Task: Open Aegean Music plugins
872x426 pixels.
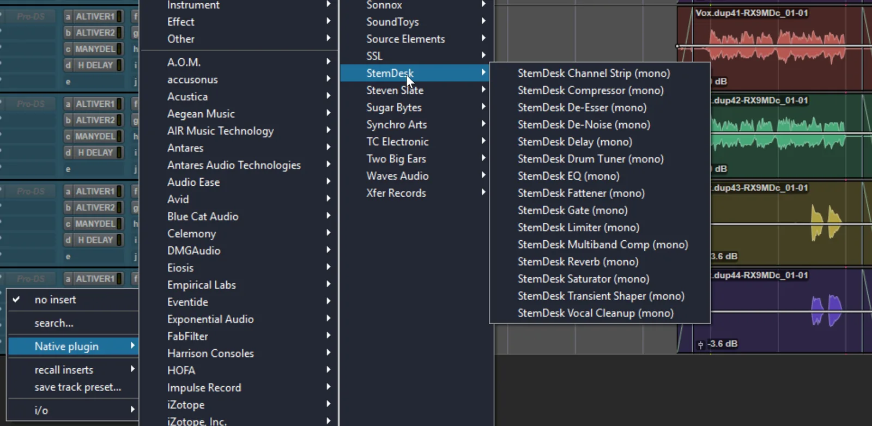Action: coord(239,114)
